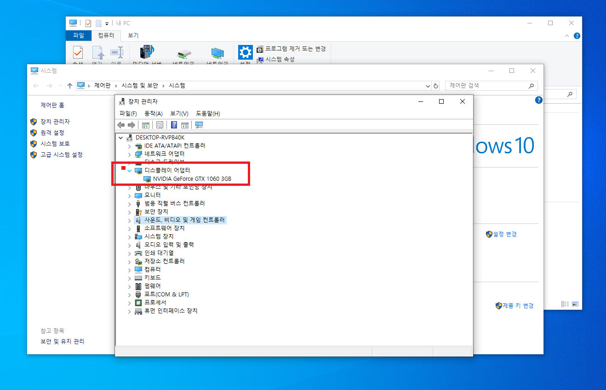The width and height of the screenshot is (606, 390).
Task: Select the 소프트웨어 장치 row
Action: pos(165,228)
